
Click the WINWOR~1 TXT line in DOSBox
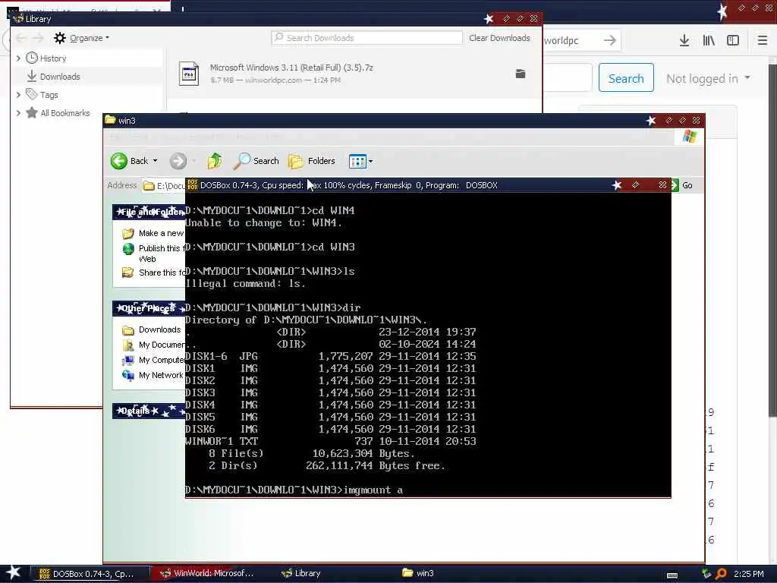(331, 441)
